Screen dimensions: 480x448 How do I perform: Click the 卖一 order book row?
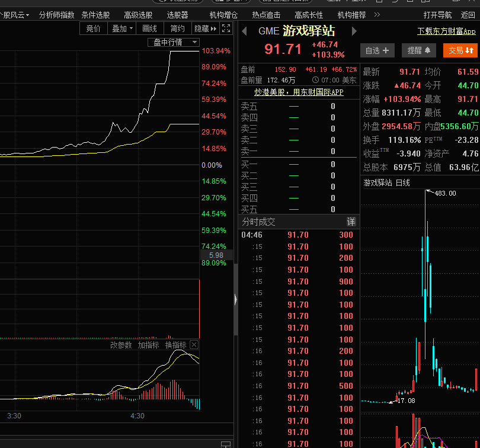coord(297,151)
